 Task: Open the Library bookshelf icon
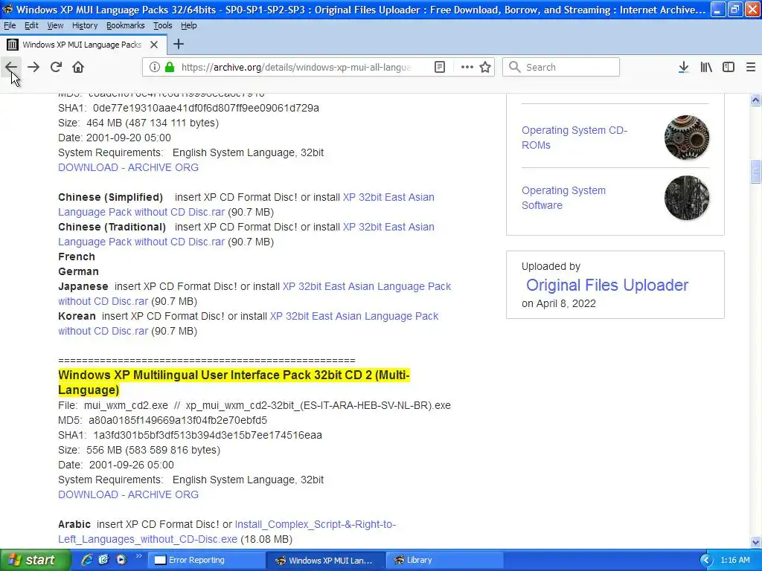(x=706, y=67)
